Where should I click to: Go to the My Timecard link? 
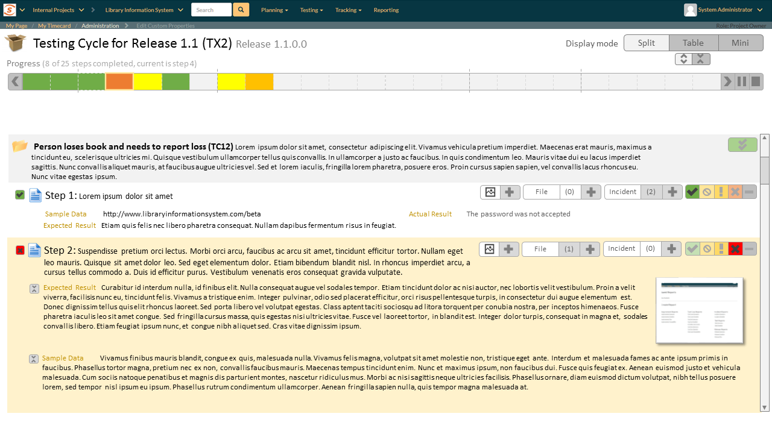pos(54,26)
